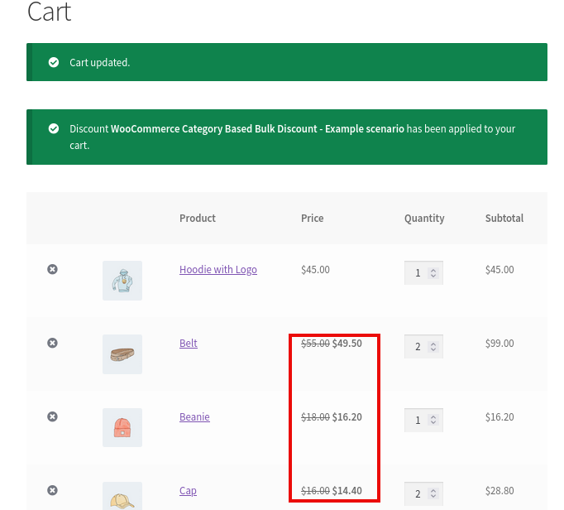Click the Belt quantity spinner arrows
This screenshot has width=564, height=510.
point(433,347)
